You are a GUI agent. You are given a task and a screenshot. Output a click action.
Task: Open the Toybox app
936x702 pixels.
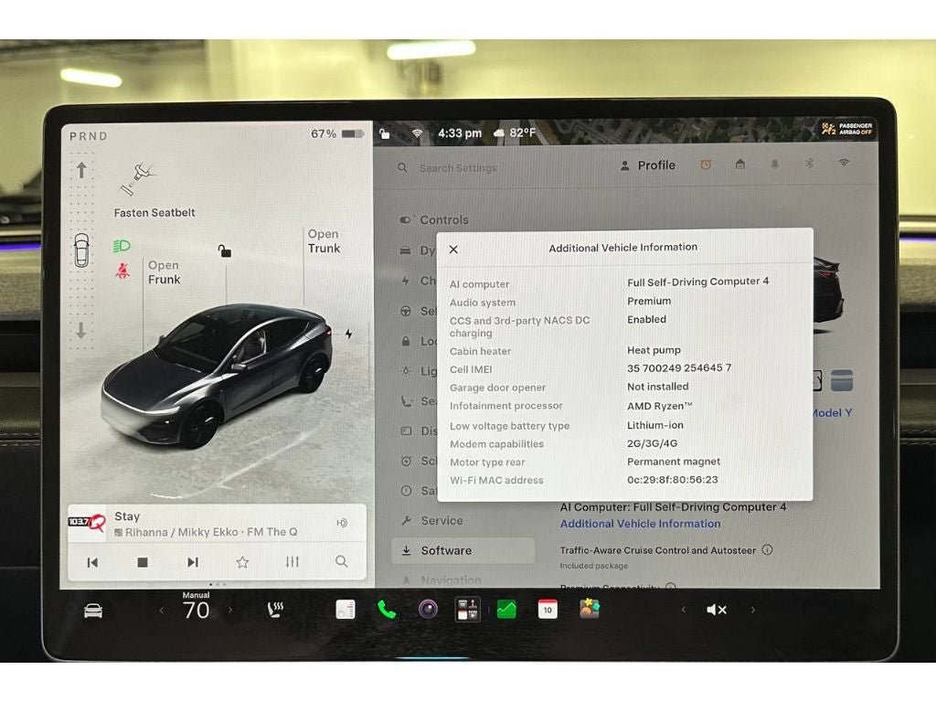pos(590,609)
